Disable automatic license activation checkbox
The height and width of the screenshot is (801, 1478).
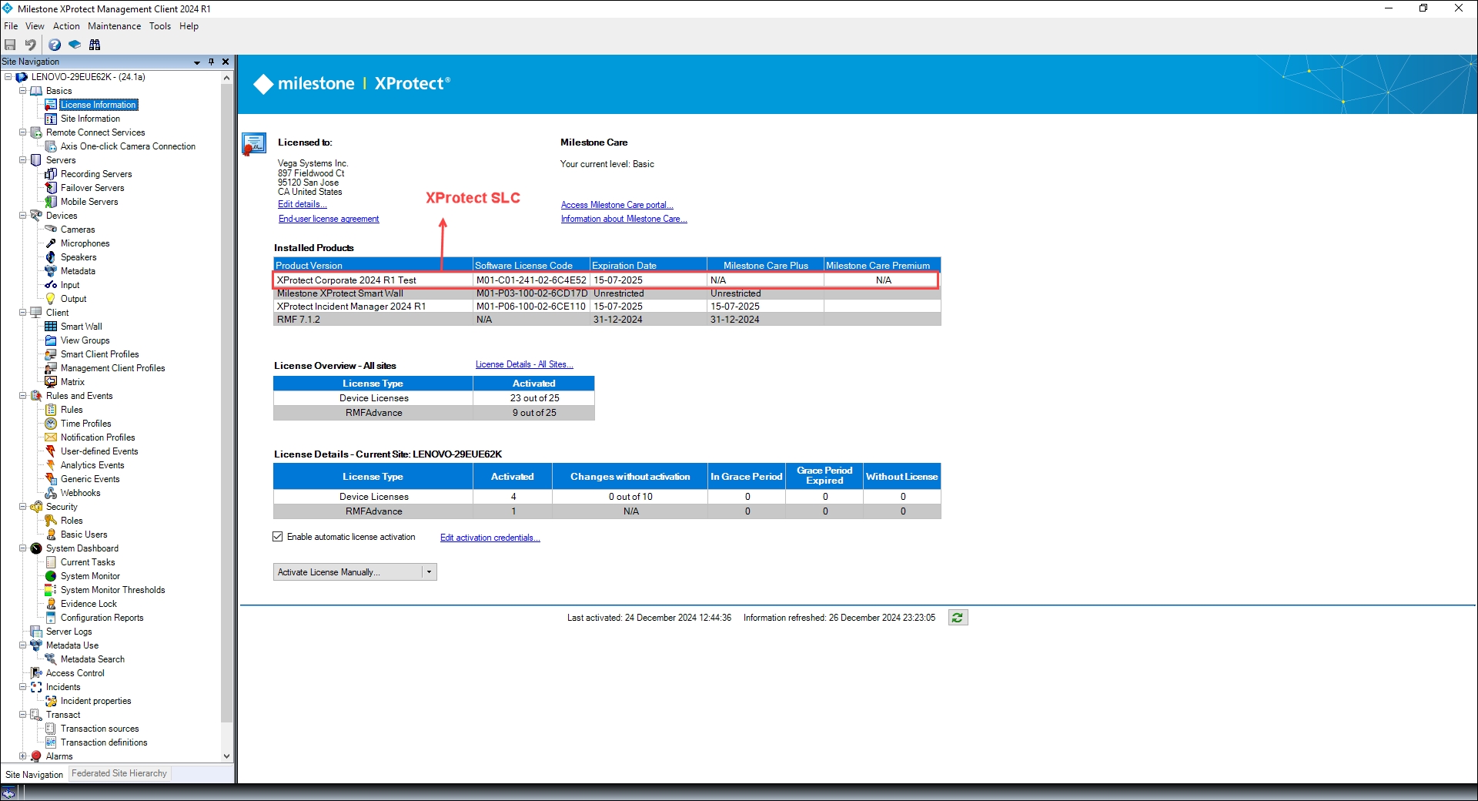click(x=278, y=537)
